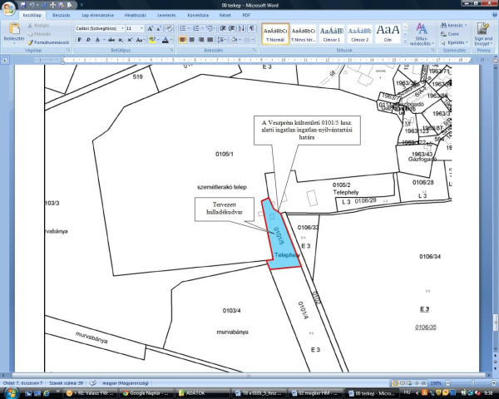Screen dimensions: 499x399
Task: Click the Beillesztés paste icon
Action: (14, 31)
